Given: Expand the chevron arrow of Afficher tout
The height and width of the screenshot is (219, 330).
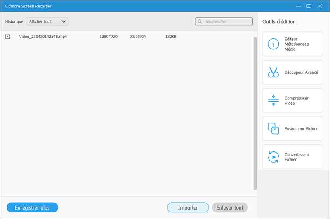Looking at the screenshot, I should (64, 21).
